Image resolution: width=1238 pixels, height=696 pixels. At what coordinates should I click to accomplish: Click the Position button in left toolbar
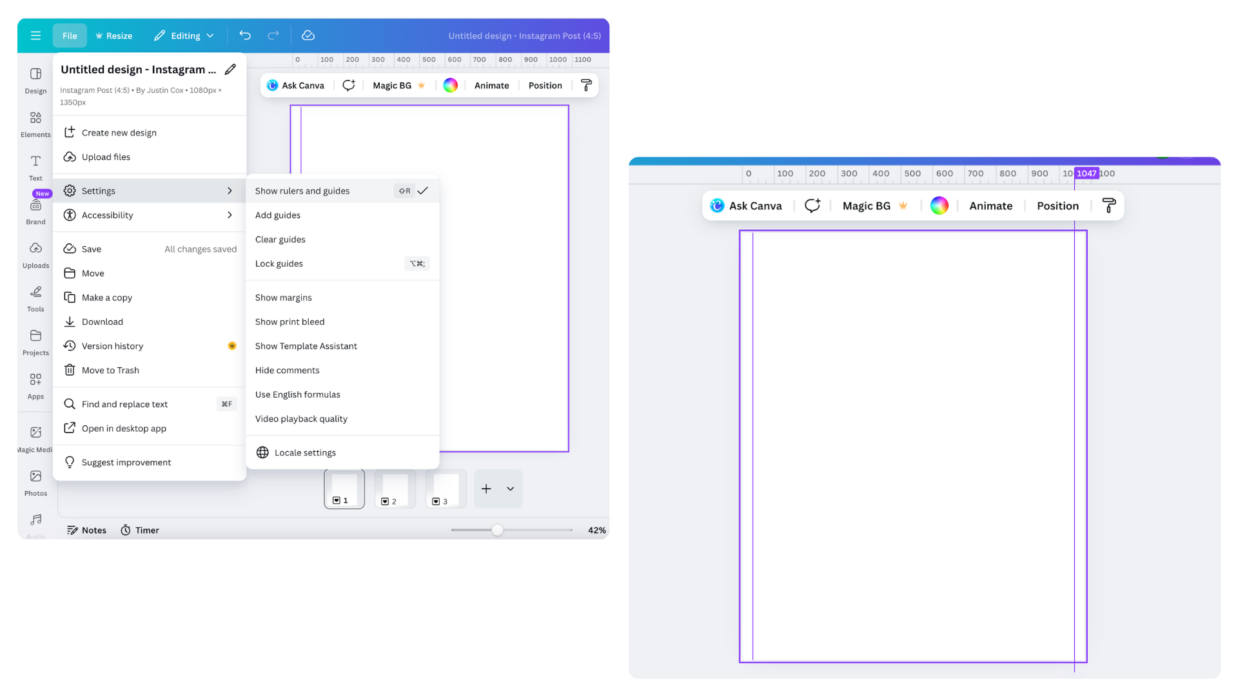545,85
